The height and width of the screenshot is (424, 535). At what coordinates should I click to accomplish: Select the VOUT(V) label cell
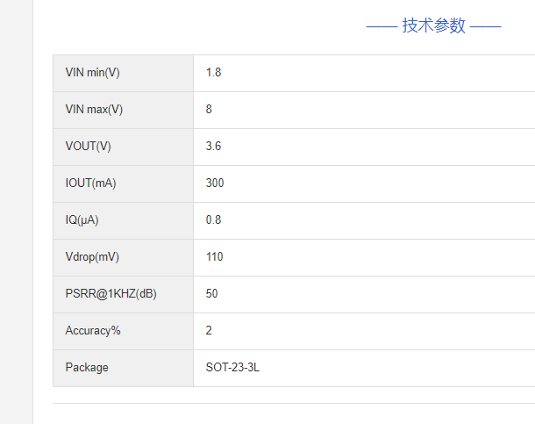click(x=89, y=147)
